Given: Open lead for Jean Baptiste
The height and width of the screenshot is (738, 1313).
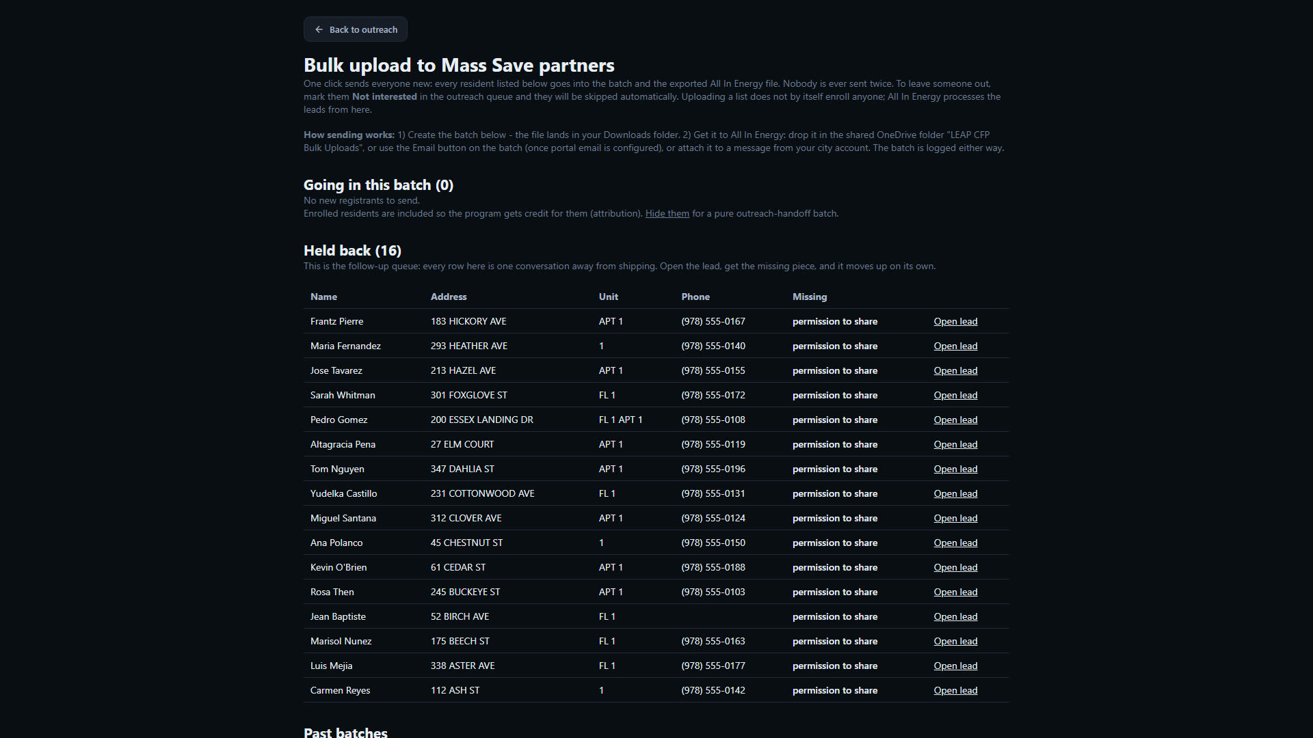Looking at the screenshot, I should coord(955,616).
